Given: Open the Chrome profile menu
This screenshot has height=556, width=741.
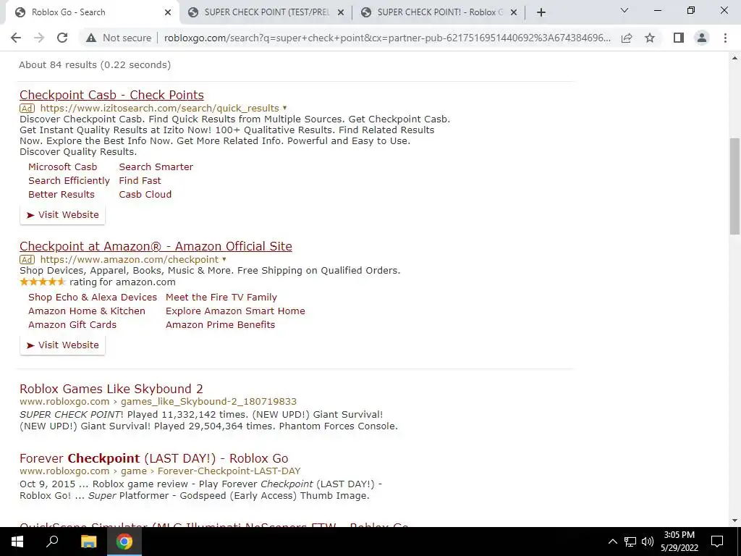Looking at the screenshot, I should point(702,38).
